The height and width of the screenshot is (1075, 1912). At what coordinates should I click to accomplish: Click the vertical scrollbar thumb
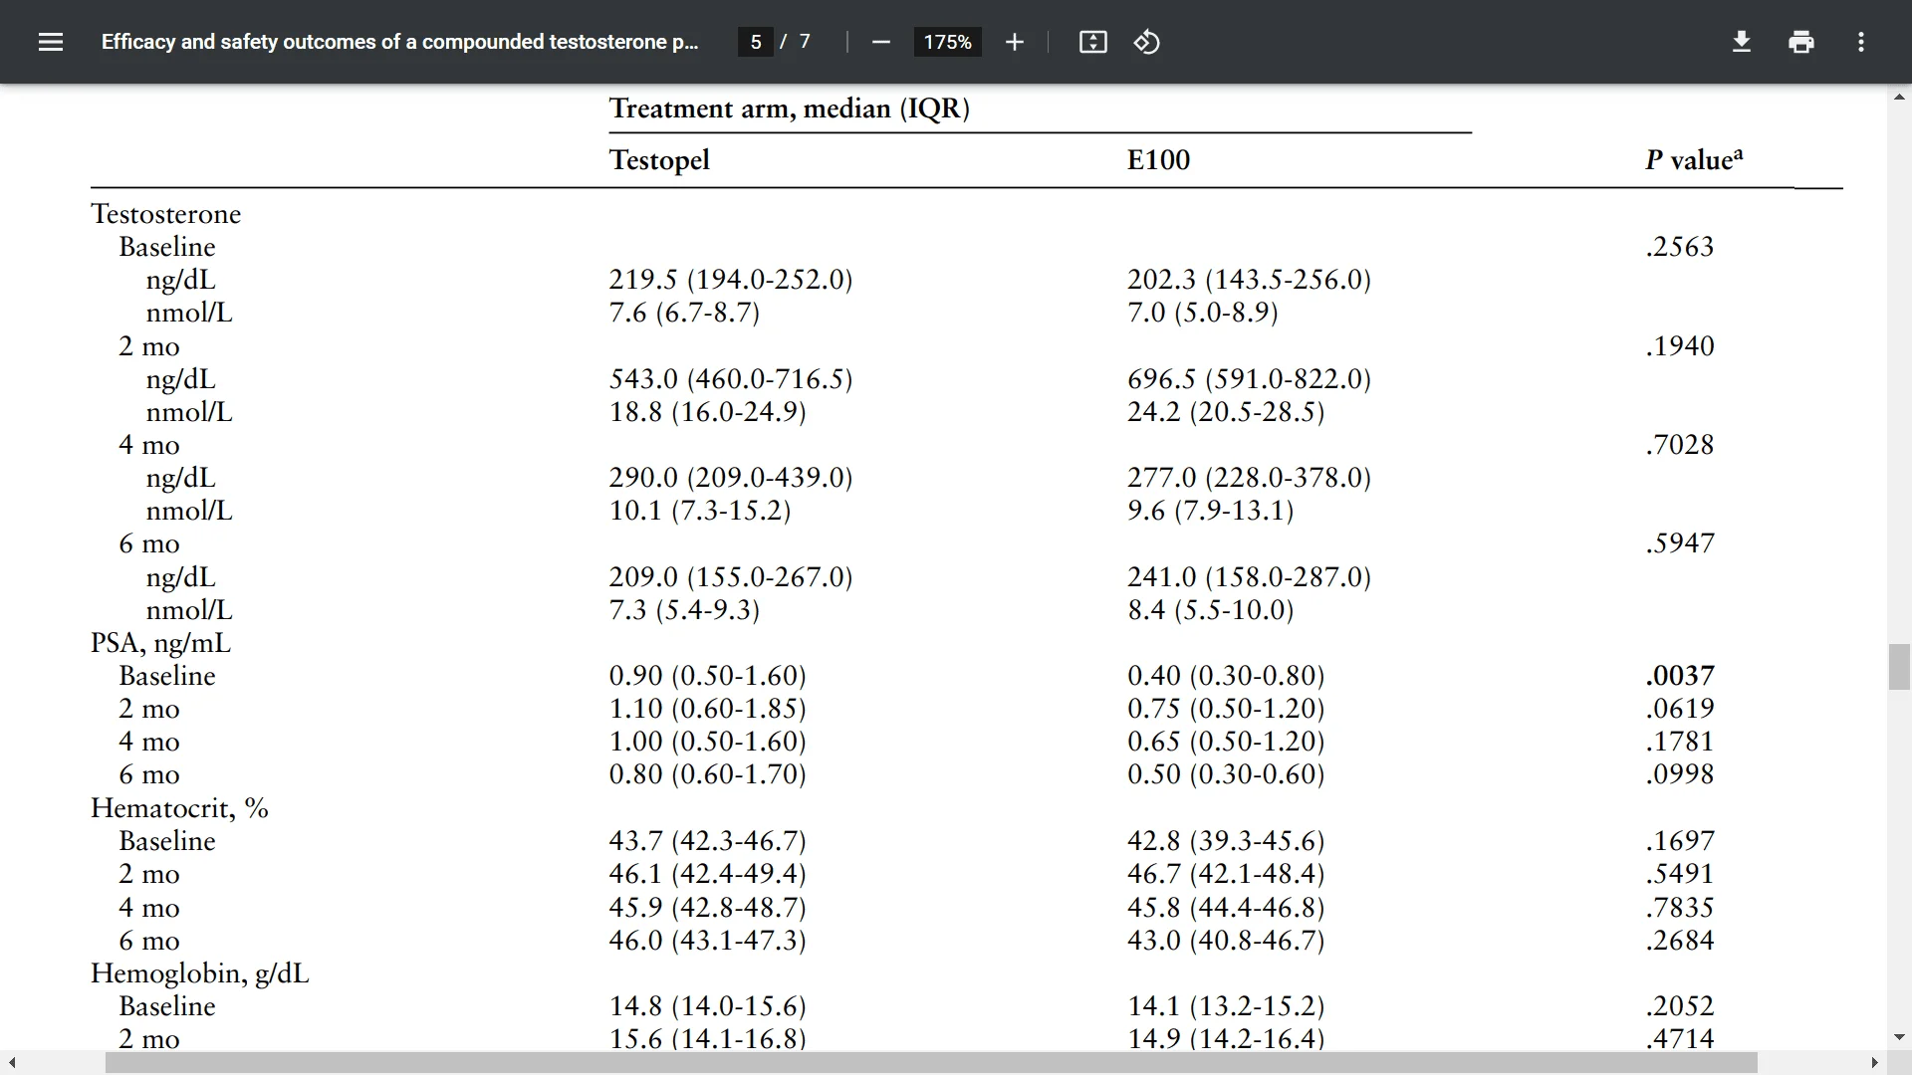1898,667
